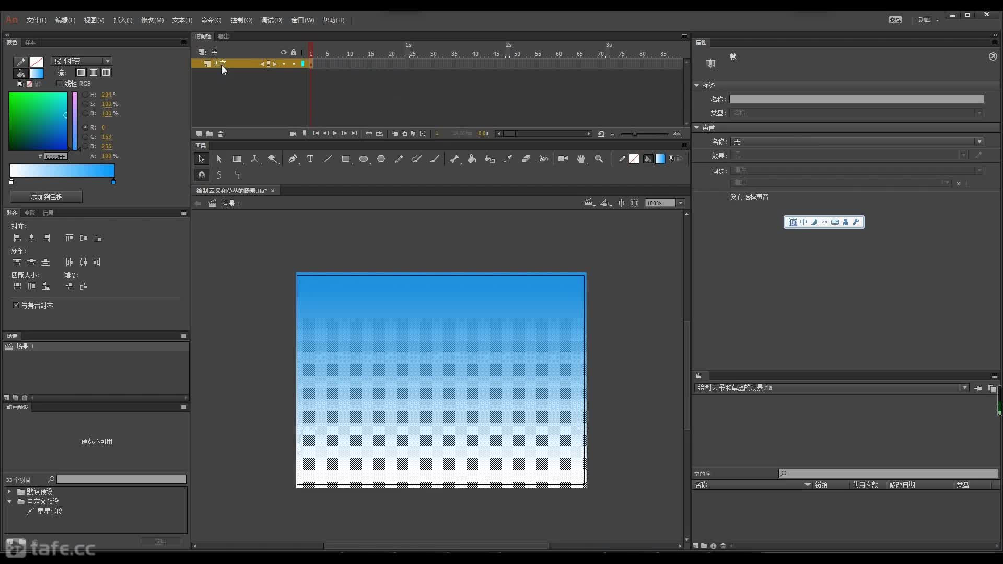The width and height of the screenshot is (1003, 564).
Task: Select the PolyStar hexagon tool
Action: [x=381, y=159]
